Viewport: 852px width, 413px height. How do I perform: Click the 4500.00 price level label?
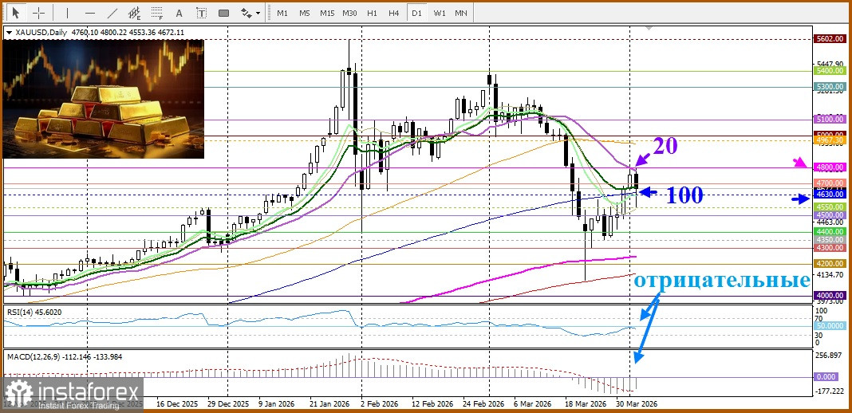pyautogui.click(x=830, y=215)
